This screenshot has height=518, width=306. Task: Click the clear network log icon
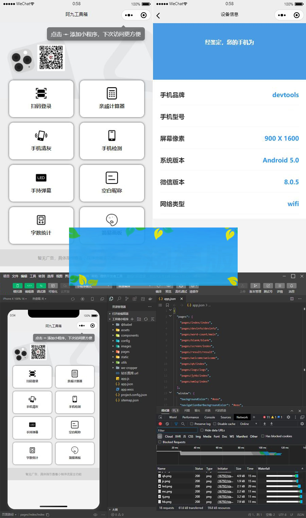(167, 424)
